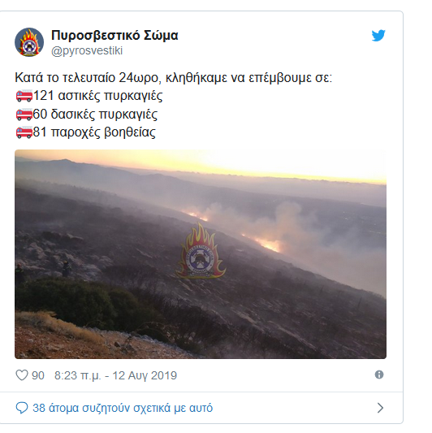This screenshot has height=433, width=432.
Task: Click the 81 παροχές βοηθείας text
Action: [94, 132]
